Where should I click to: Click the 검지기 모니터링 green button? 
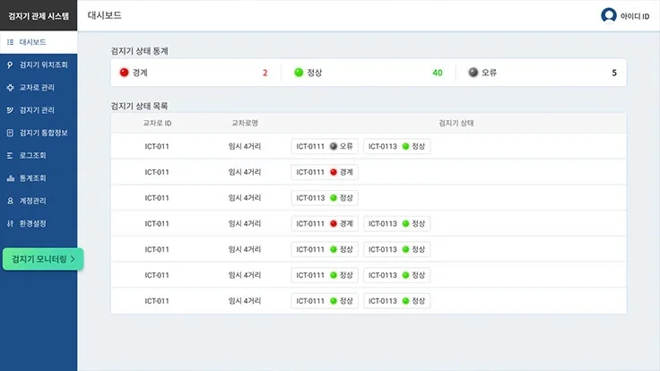[43, 259]
